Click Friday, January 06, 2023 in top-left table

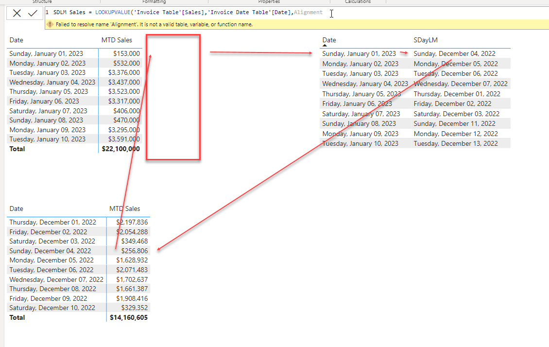44,101
